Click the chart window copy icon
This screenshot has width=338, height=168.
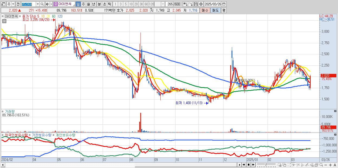pos(316,165)
